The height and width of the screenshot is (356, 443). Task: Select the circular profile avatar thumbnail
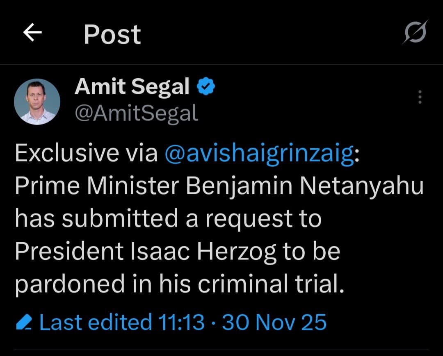[37, 101]
